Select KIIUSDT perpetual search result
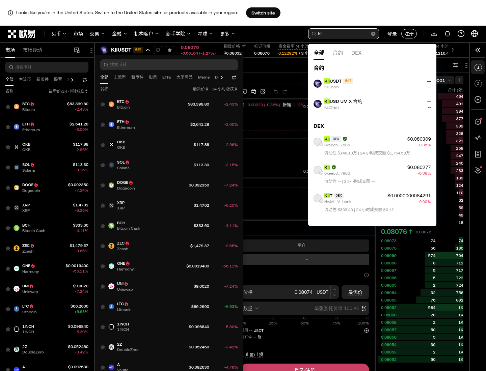Viewport: 486px width, 371px height. click(x=372, y=84)
